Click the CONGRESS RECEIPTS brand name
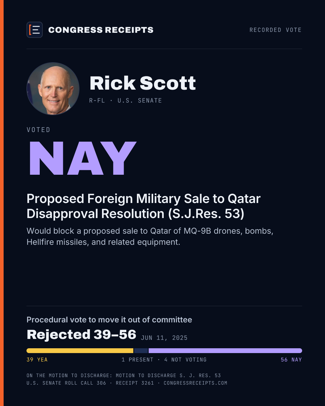 pyautogui.click(x=101, y=30)
